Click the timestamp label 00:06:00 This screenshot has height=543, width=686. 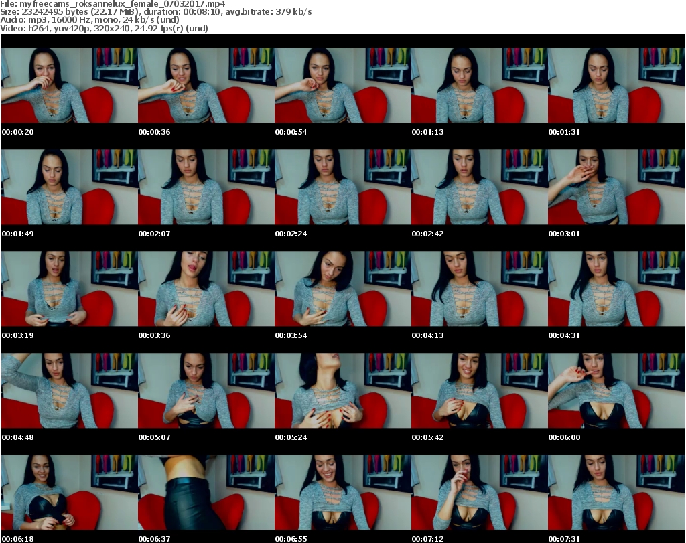tap(564, 438)
